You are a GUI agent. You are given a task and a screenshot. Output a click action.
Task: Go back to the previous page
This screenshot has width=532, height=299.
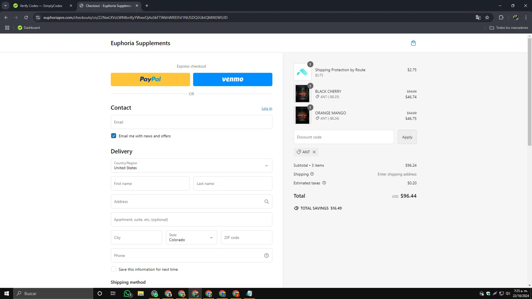[6, 17]
